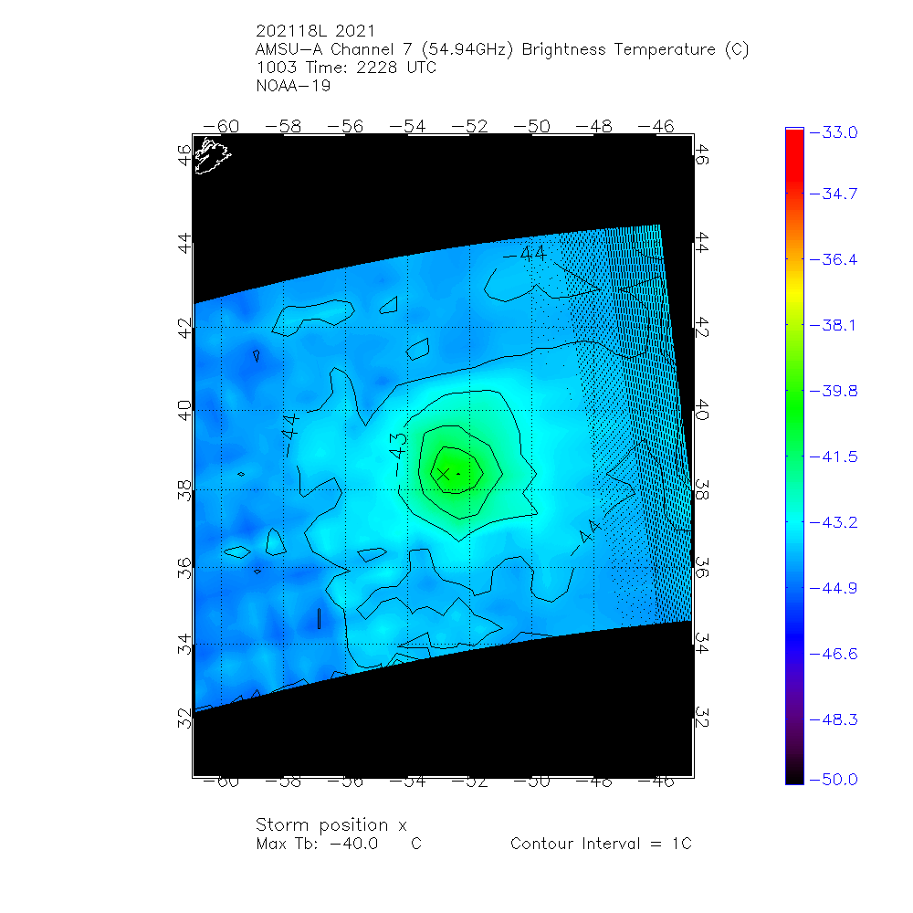Click the '40' latitude label on the left axis
The width and height of the screenshot is (913, 913).
[x=184, y=411]
